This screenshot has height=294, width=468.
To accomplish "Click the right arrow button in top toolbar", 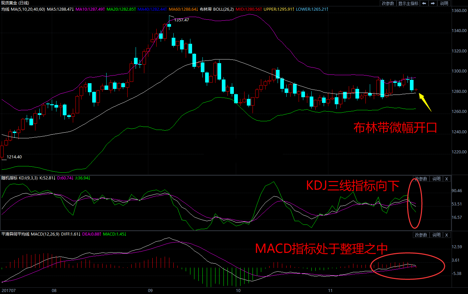I will coord(433,3).
